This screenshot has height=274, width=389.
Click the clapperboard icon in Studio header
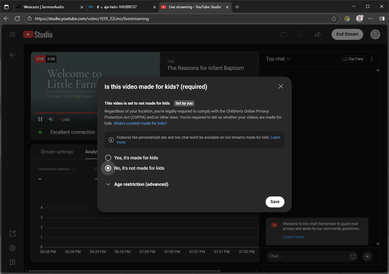pyautogui.click(x=284, y=34)
